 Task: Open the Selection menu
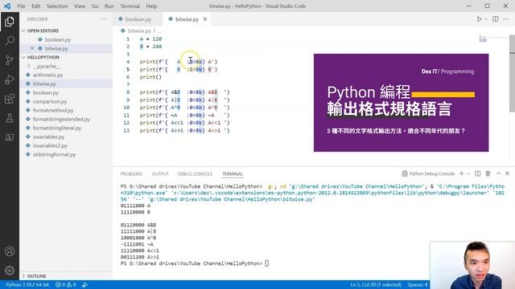(57, 6)
